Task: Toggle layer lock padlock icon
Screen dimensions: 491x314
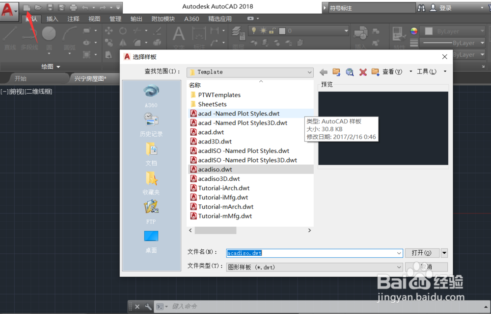Action: tap(273, 31)
